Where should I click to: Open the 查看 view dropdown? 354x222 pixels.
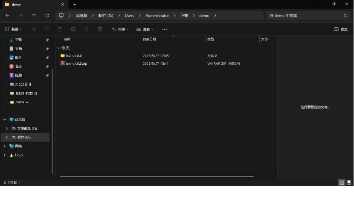(145, 29)
